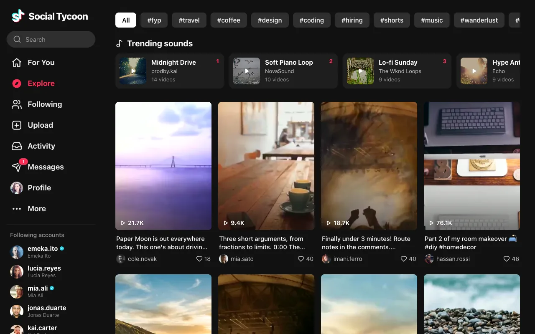The height and width of the screenshot is (334, 535).
Task: Filter by #coding hashtag
Action: pos(312,20)
